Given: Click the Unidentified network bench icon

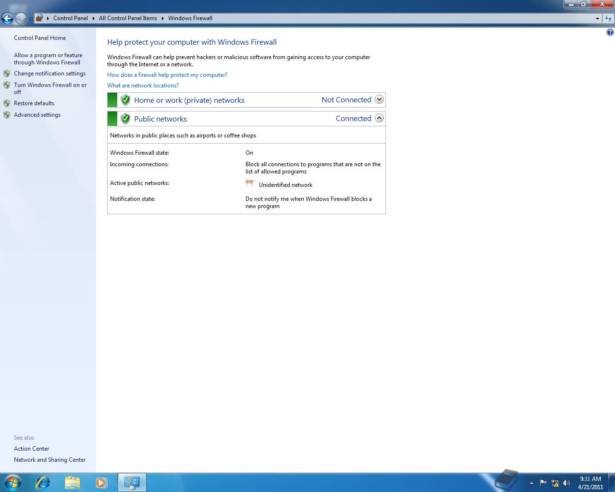Looking at the screenshot, I should (x=249, y=184).
